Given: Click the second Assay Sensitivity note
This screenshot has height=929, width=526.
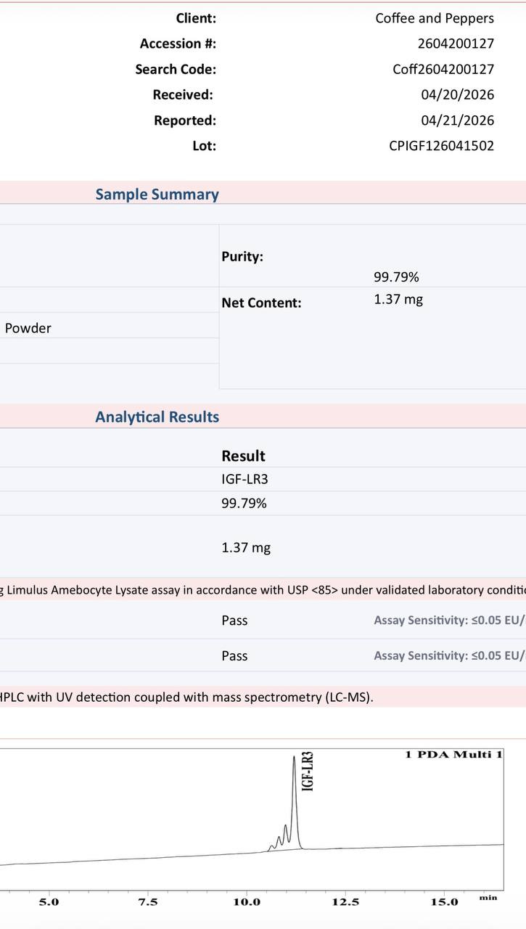Looking at the screenshot, I should point(450,655).
